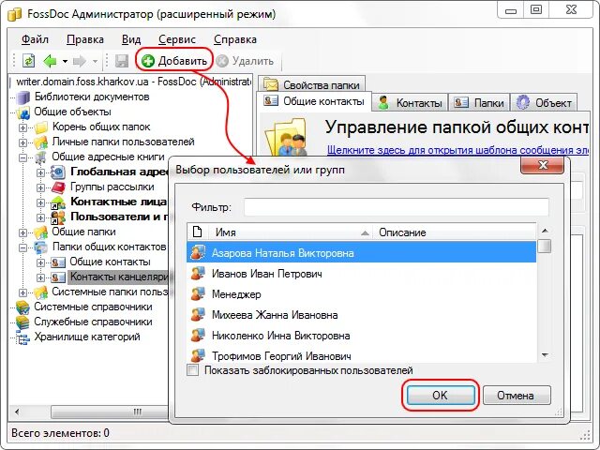Go back with the green arrow

pyautogui.click(x=50, y=61)
